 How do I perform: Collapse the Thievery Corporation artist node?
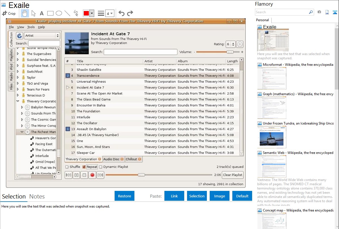pos(18,101)
